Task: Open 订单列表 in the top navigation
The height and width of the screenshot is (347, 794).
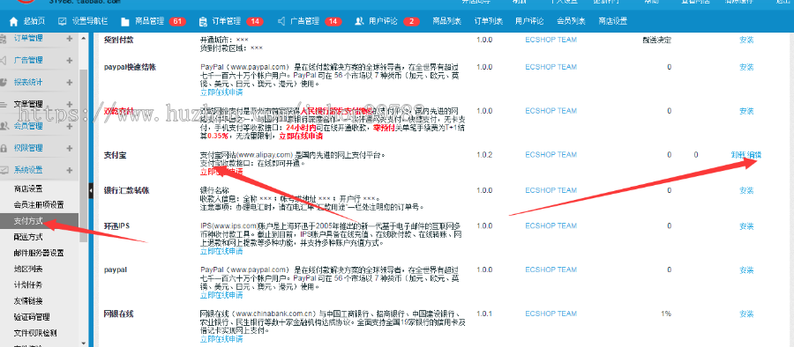Action: point(489,21)
